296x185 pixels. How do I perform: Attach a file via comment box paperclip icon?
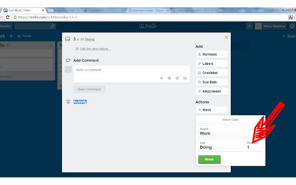161,78
